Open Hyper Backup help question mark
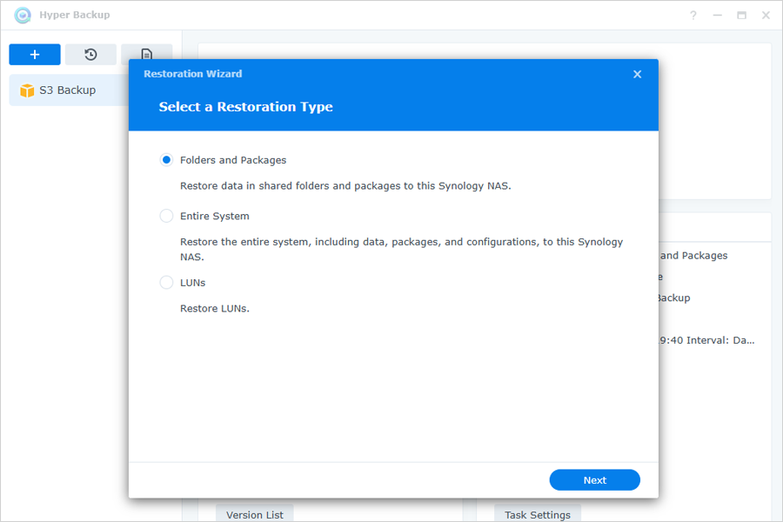Image resolution: width=783 pixels, height=522 pixels. pyautogui.click(x=693, y=15)
